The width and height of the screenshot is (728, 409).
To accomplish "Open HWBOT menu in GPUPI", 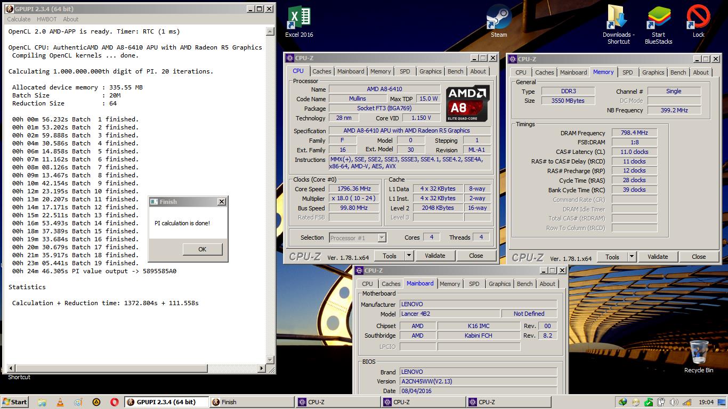I will coord(46,19).
